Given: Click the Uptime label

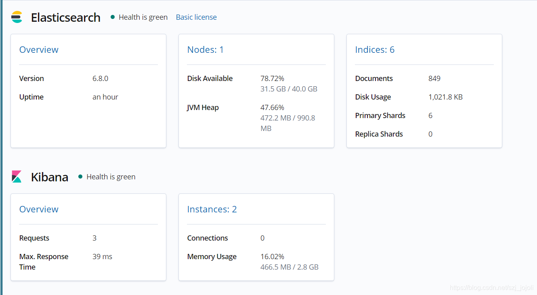Looking at the screenshot, I should click(31, 97).
